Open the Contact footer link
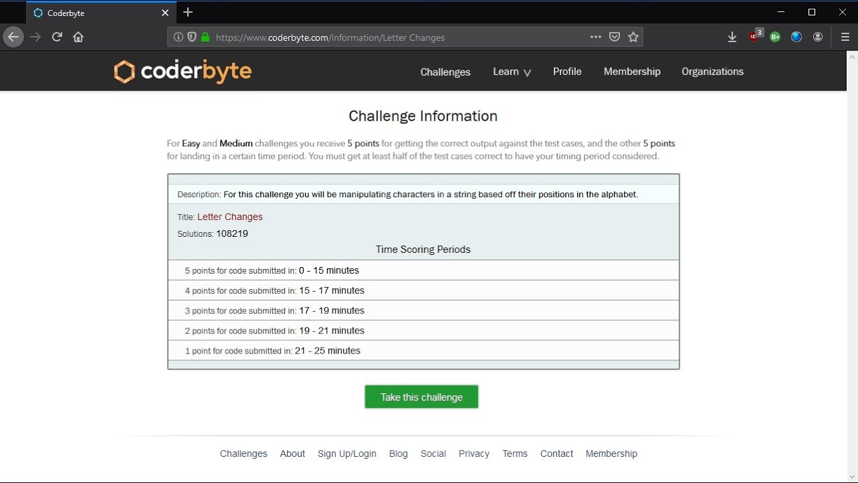This screenshot has width=858, height=483. pos(556,453)
